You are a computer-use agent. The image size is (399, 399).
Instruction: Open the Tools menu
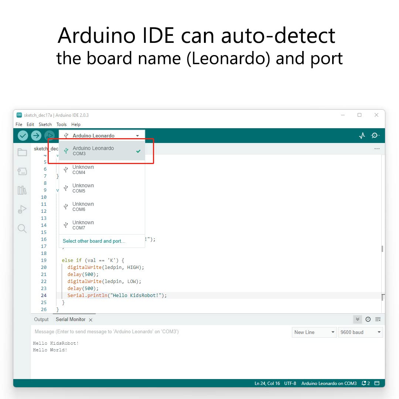(x=61, y=125)
